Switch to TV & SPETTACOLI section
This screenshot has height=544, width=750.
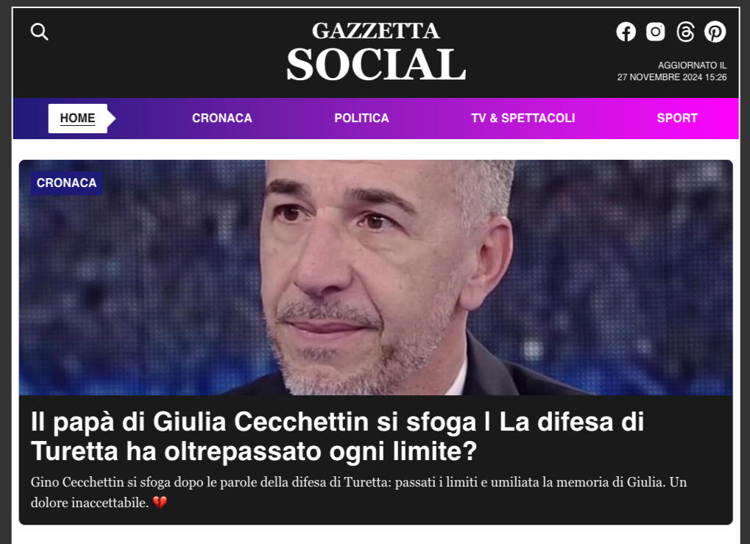[523, 119]
